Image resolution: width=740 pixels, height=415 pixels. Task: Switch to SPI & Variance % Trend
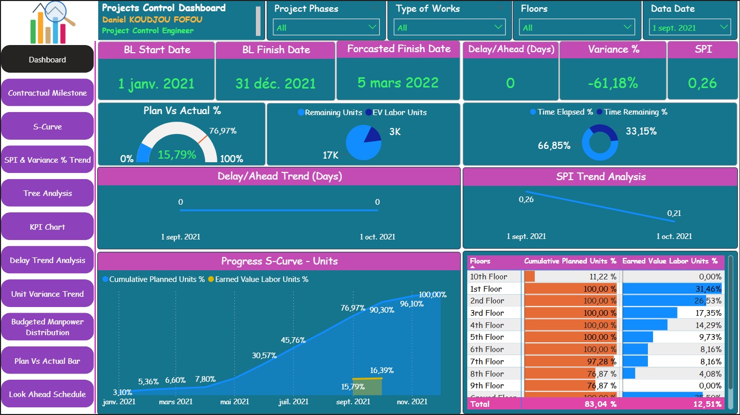tap(48, 160)
